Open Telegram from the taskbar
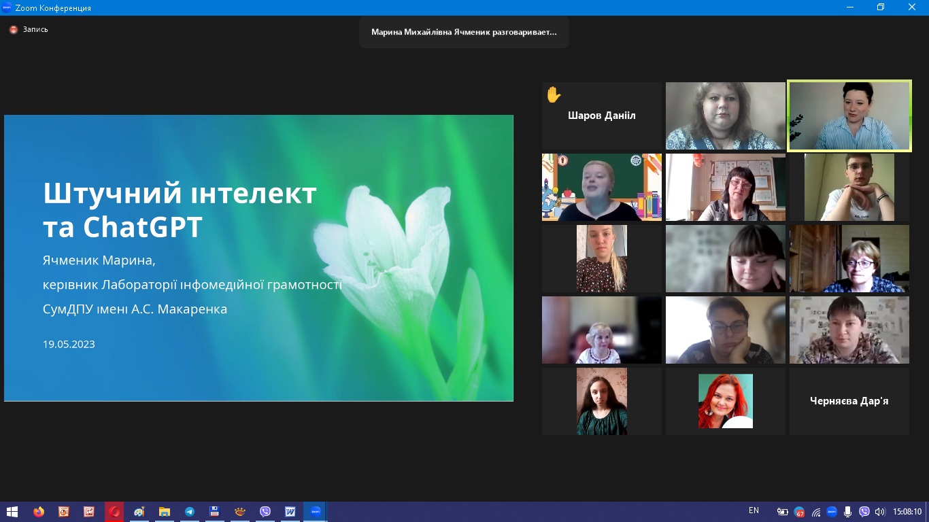This screenshot has height=522, width=929. pos(189,512)
